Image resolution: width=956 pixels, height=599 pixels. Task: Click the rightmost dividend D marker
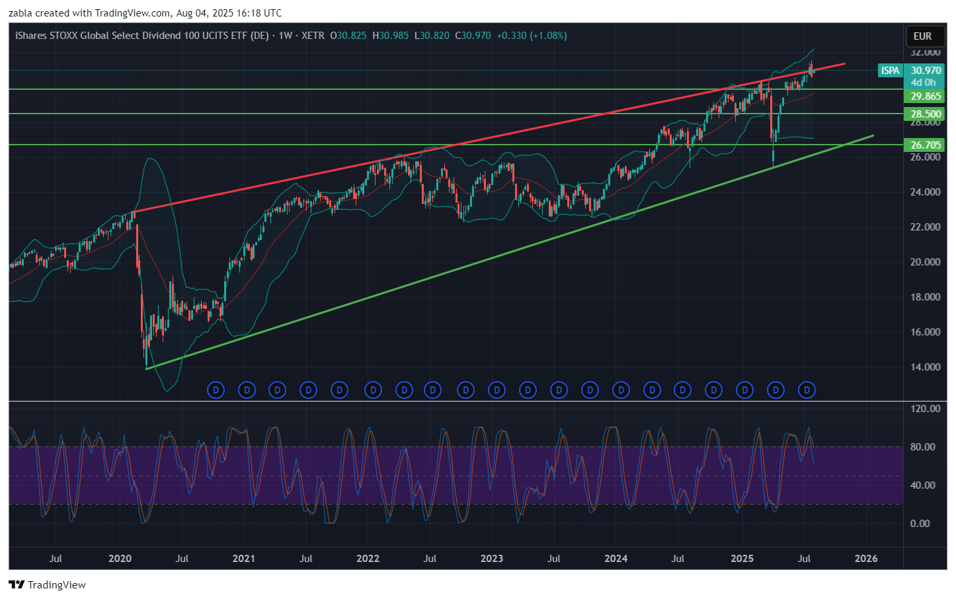pos(807,390)
